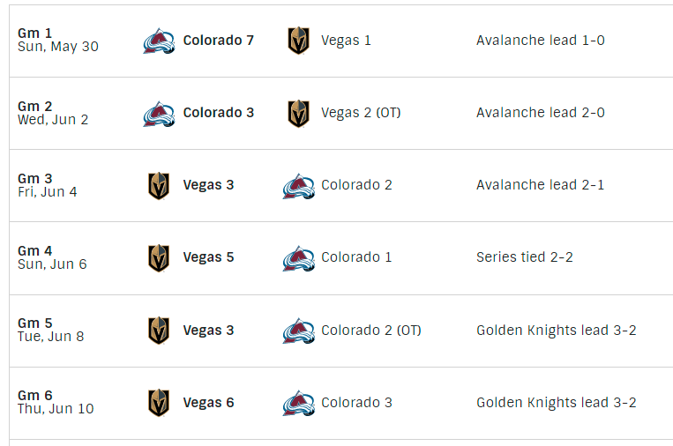Click Golden Knights logo in Game 2 row

tap(299, 113)
